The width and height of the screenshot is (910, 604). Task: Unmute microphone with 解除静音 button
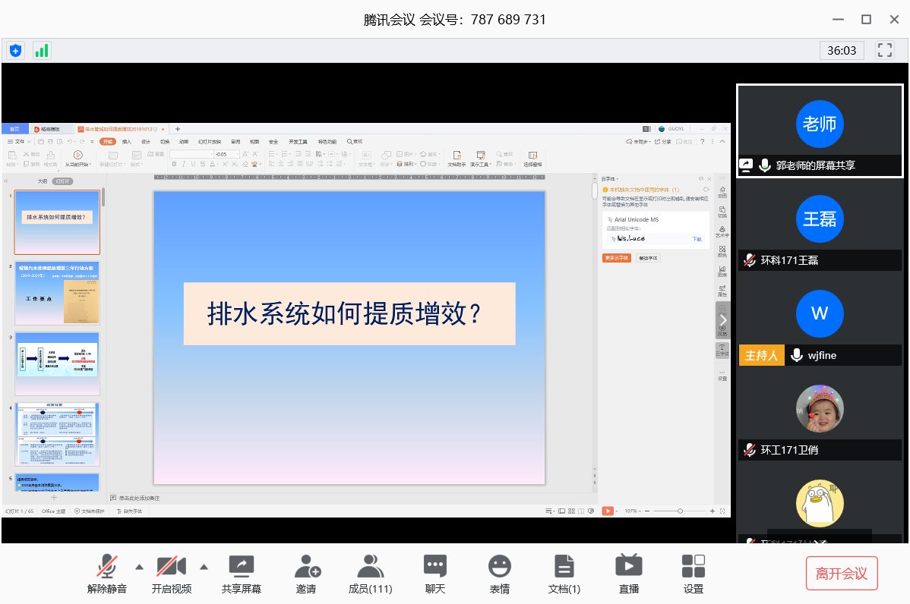click(x=106, y=568)
